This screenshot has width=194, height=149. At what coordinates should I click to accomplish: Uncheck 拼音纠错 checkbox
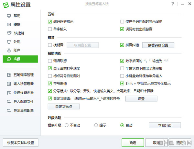[x=122, y=45]
